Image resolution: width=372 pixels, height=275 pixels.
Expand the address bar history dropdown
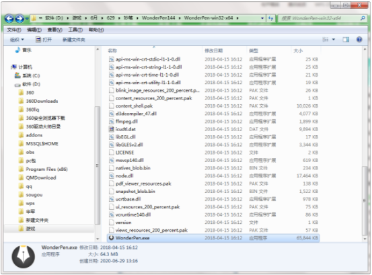click(262, 18)
